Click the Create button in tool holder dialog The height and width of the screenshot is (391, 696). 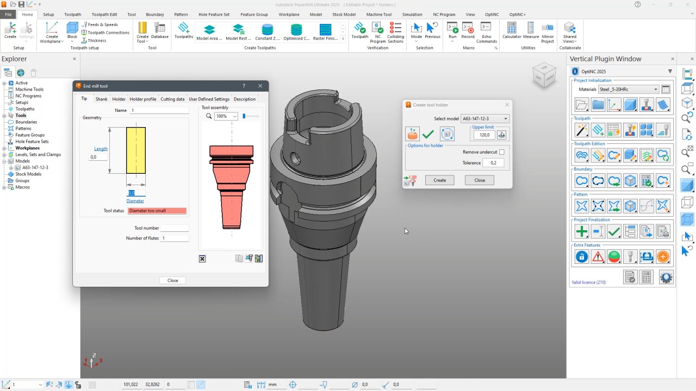pyautogui.click(x=440, y=180)
